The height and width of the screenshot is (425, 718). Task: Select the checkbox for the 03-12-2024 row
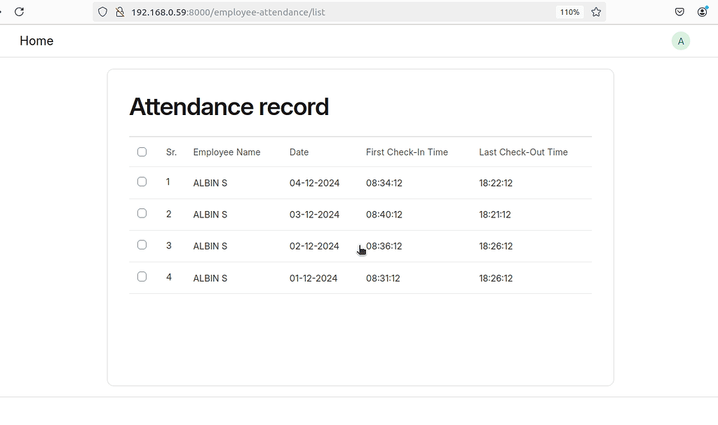142,213
